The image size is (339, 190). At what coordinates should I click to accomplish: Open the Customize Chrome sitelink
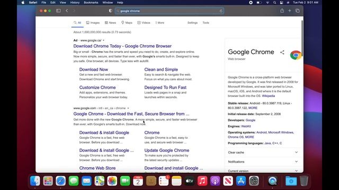tap(97, 88)
